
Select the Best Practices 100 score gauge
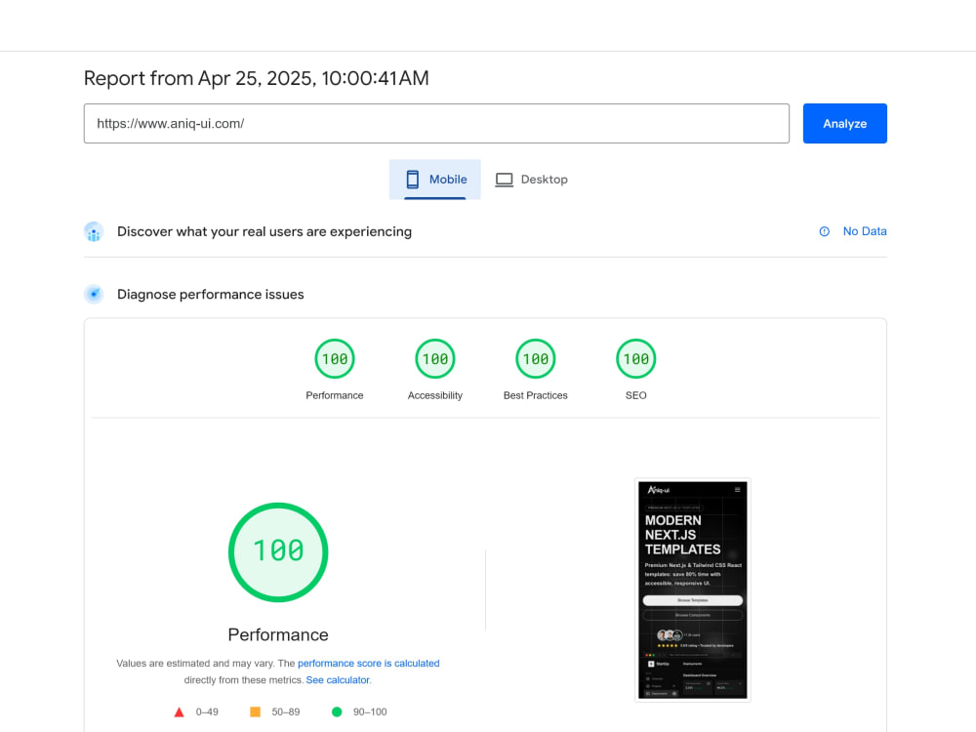(x=535, y=358)
